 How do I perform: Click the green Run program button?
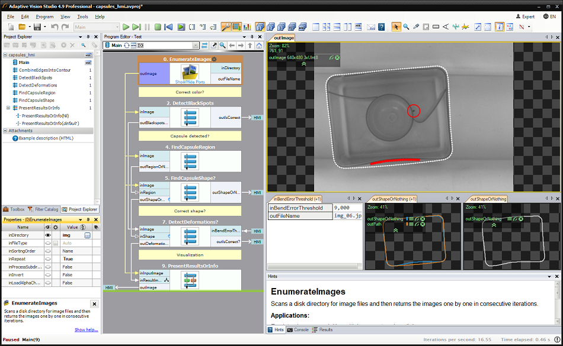tap(126, 27)
